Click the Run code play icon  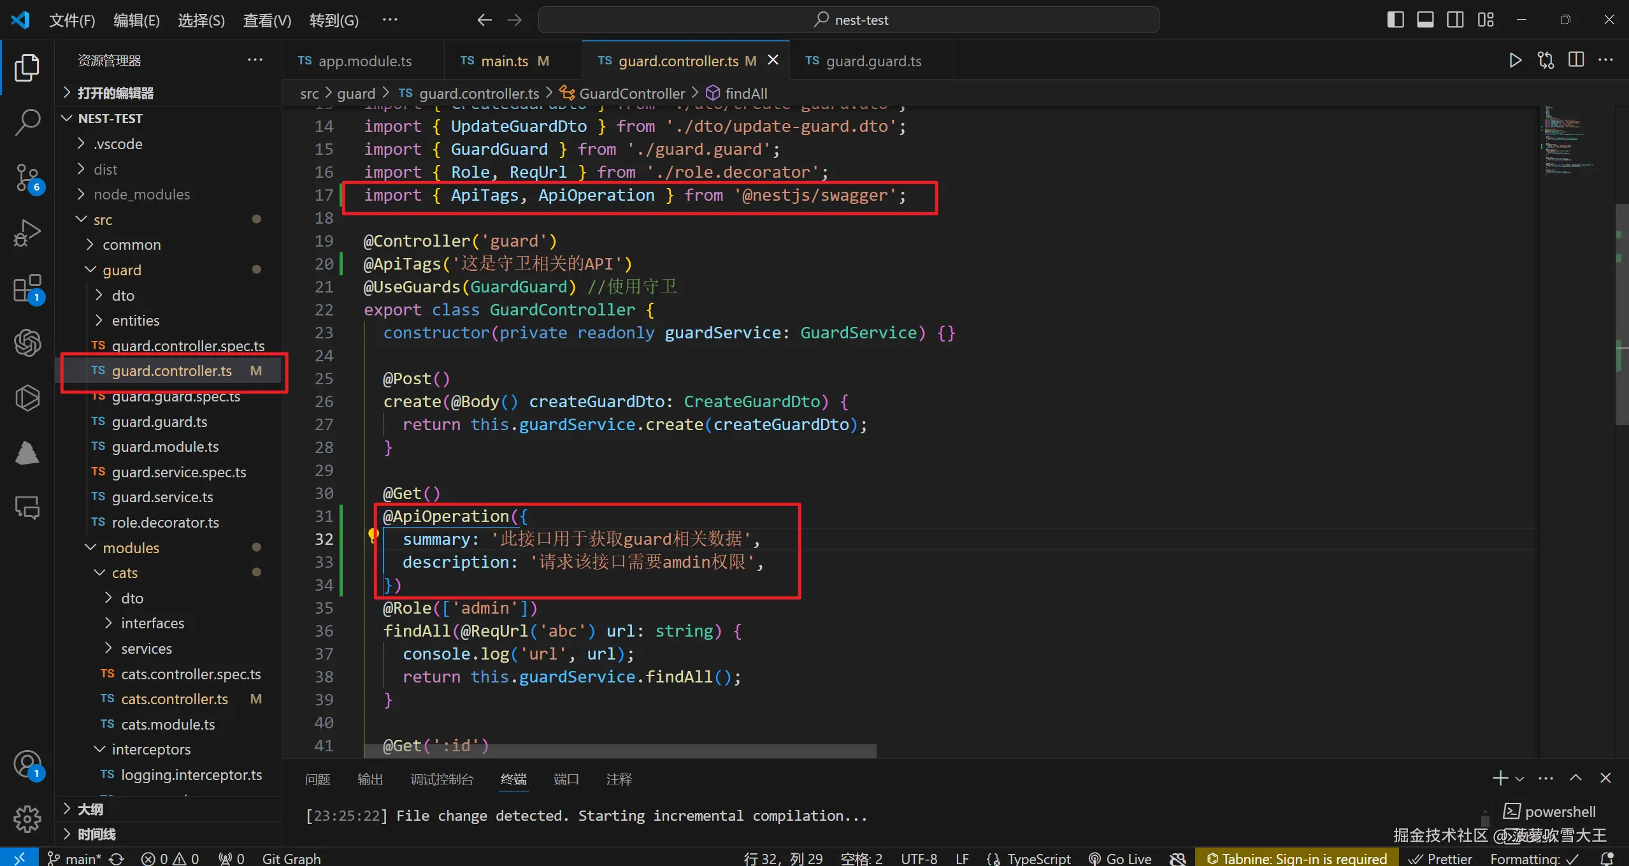(1515, 61)
